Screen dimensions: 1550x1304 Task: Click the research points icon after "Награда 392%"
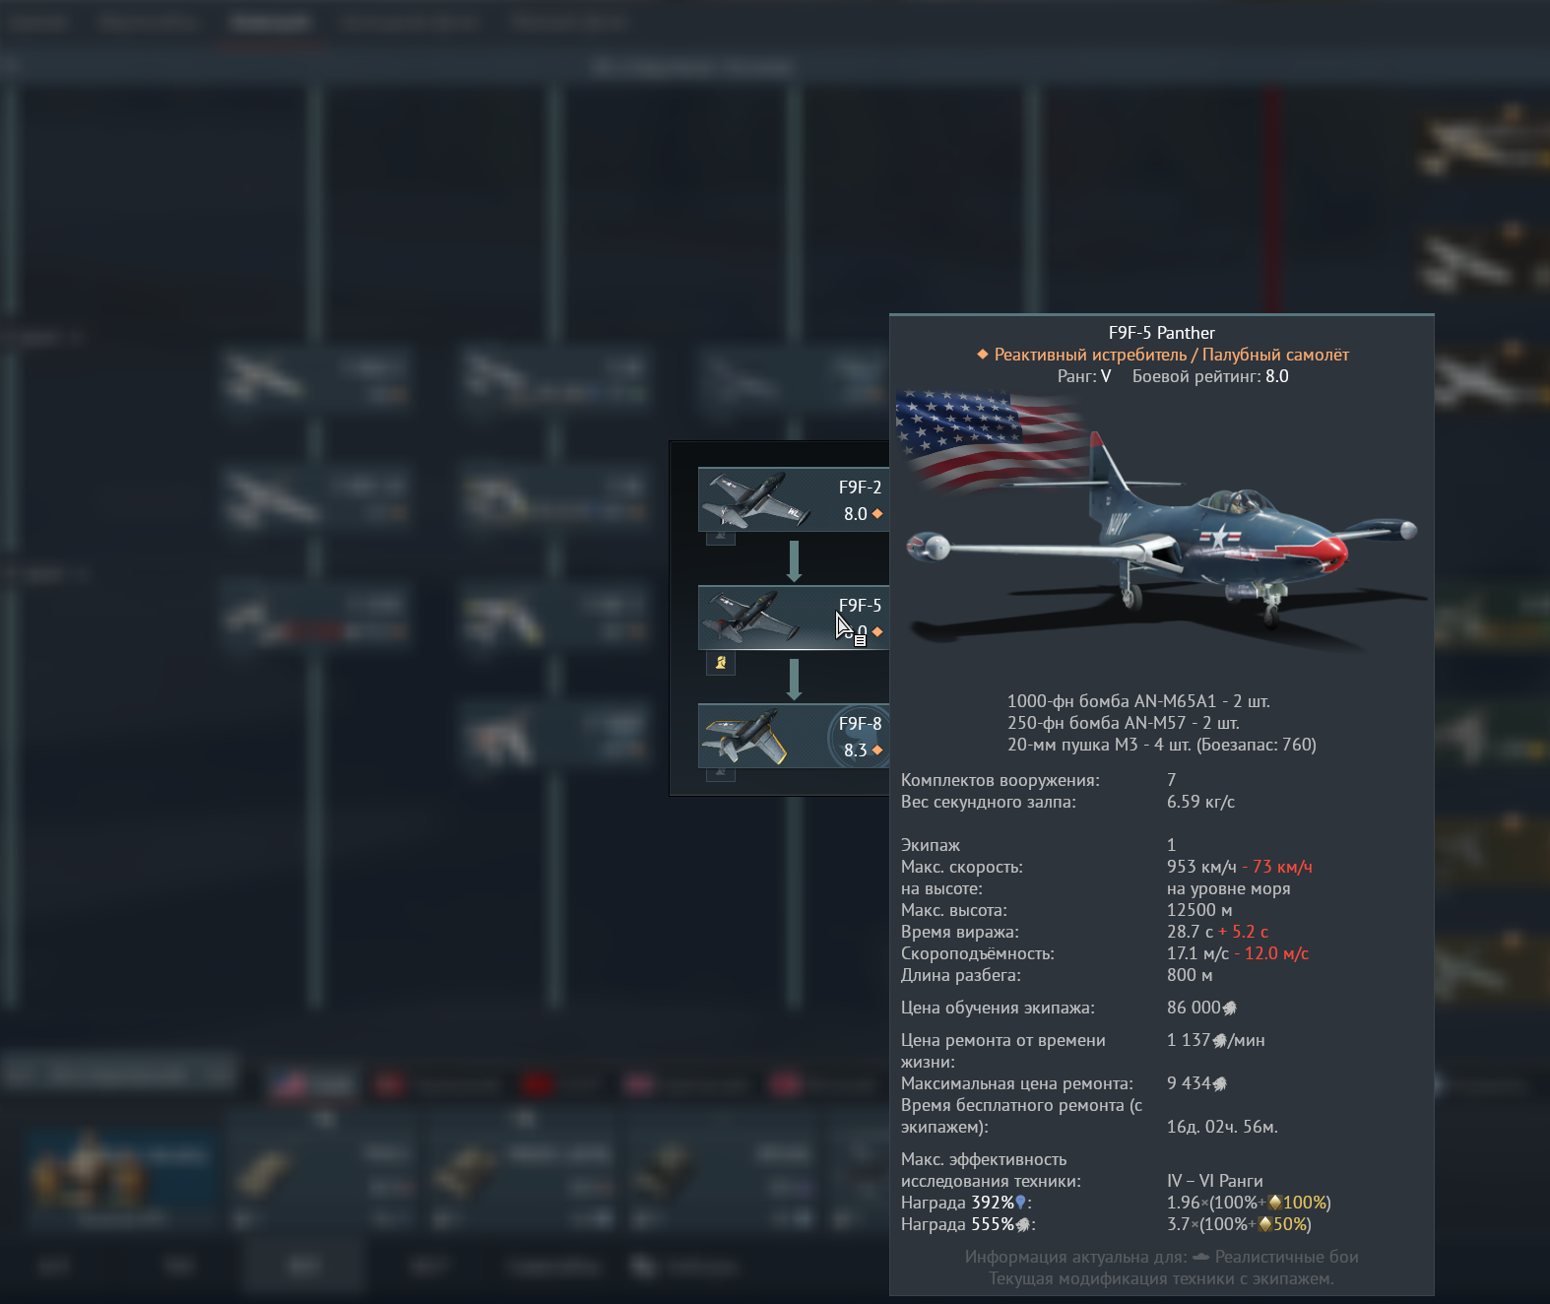coord(1020,1203)
